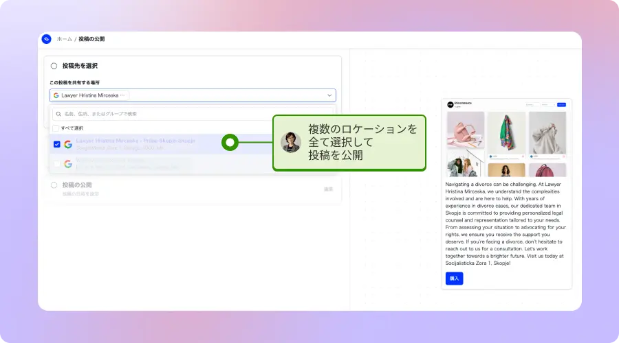Click the blue button at preview top-right

[x=561, y=104]
